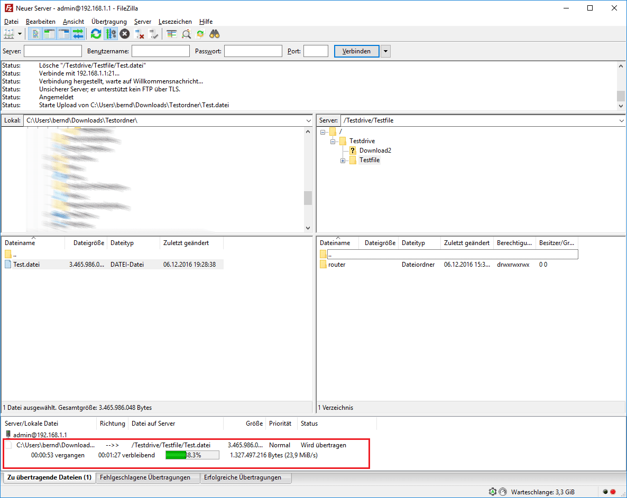Expand the server path dropdown

(x=621, y=120)
